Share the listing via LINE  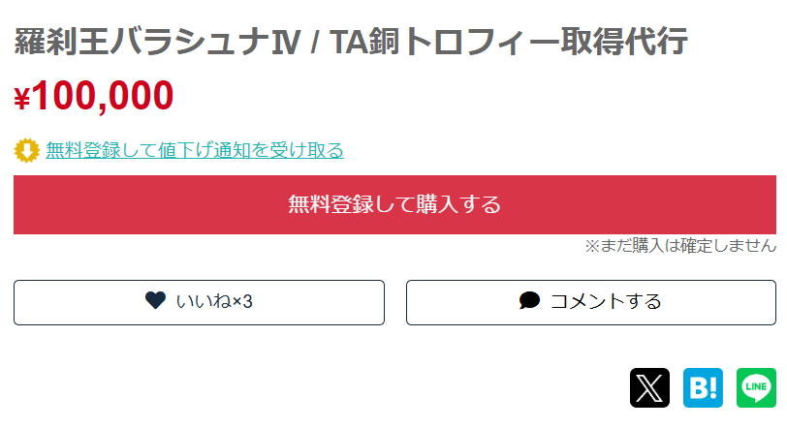click(756, 387)
